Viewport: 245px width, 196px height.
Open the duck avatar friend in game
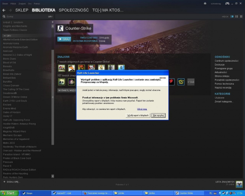click(72, 68)
